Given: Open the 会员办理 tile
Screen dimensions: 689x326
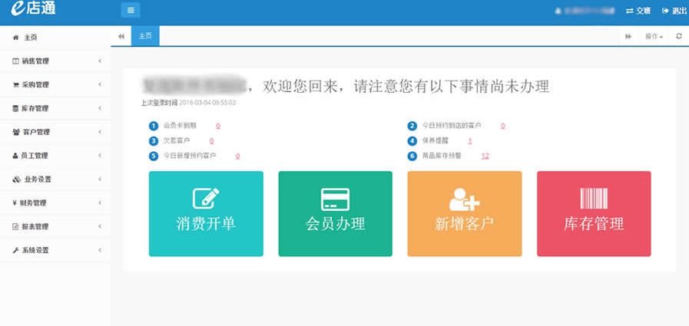Looking at the screenshot, I should (335, 214).
